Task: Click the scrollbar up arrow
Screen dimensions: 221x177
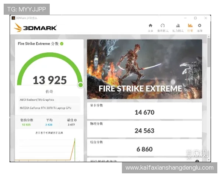Action: [x=208, y=37]
